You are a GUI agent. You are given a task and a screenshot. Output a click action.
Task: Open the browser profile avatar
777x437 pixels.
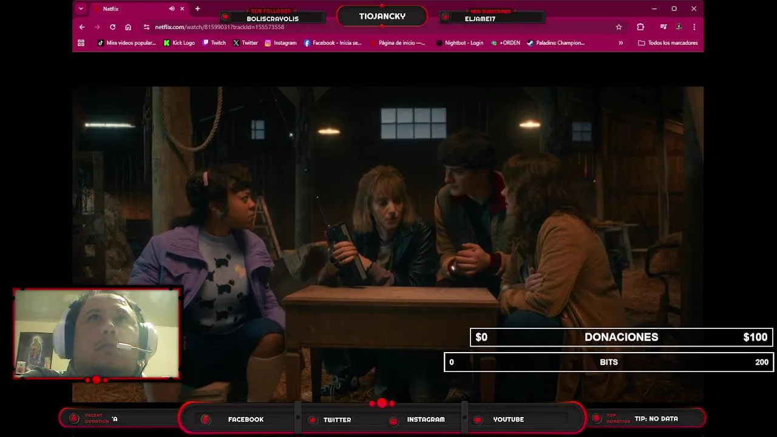click(x=679, y=27)
